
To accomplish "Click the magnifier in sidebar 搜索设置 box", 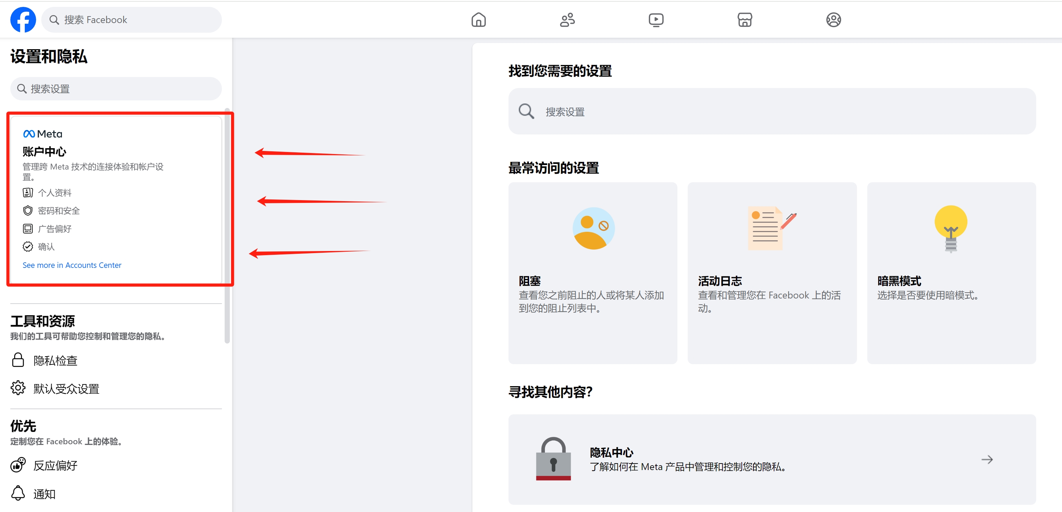I will [x=21, y=89].
